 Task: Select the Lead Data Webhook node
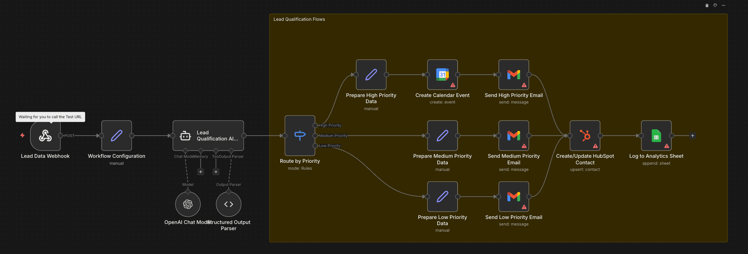tap(45, 135)
